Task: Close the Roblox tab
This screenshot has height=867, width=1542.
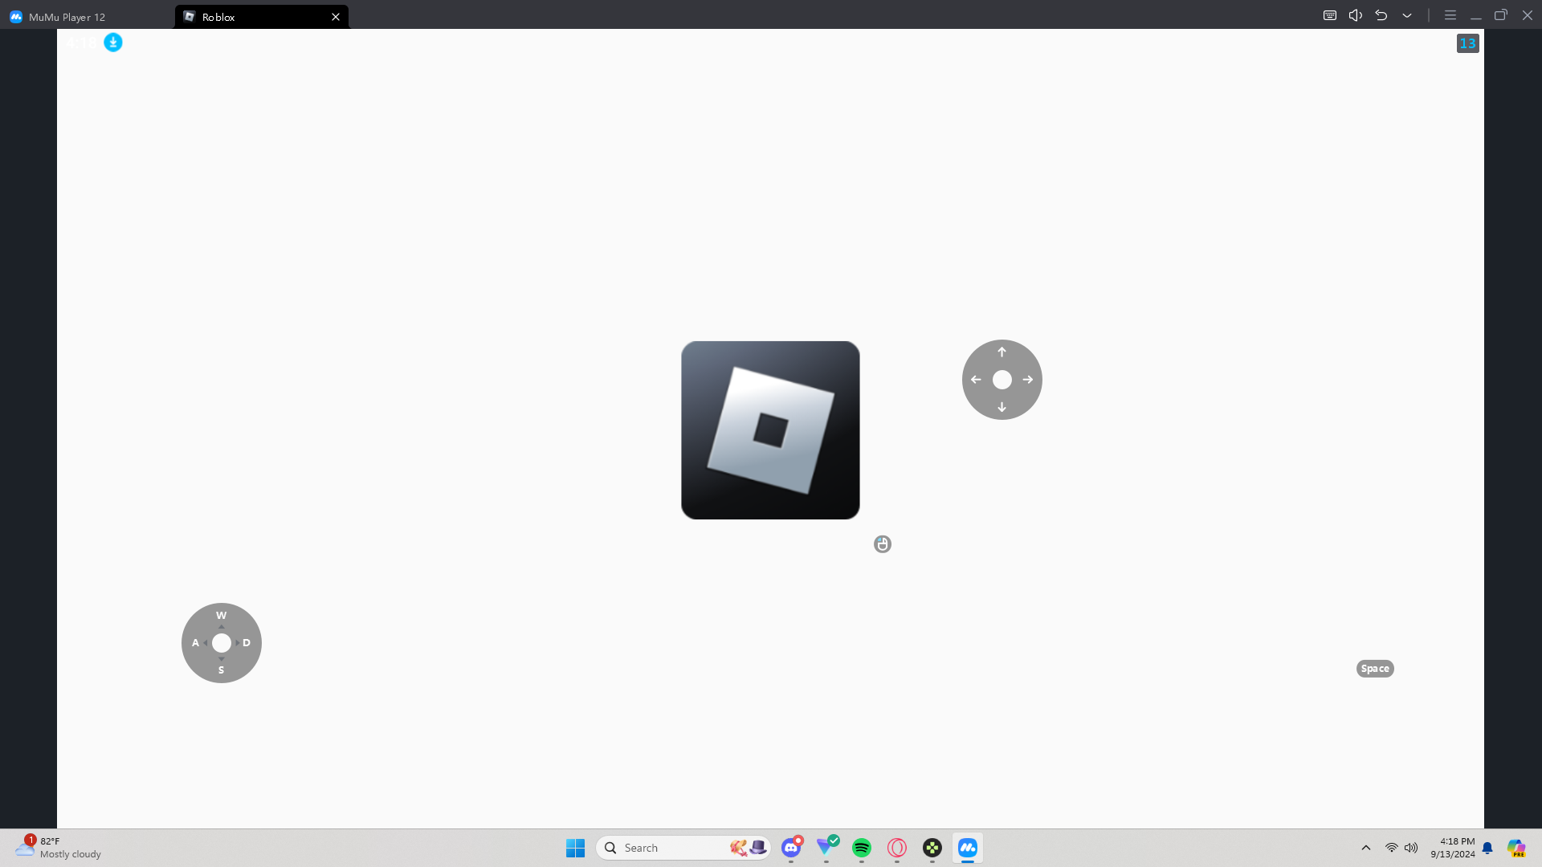Action: [336, 17]
